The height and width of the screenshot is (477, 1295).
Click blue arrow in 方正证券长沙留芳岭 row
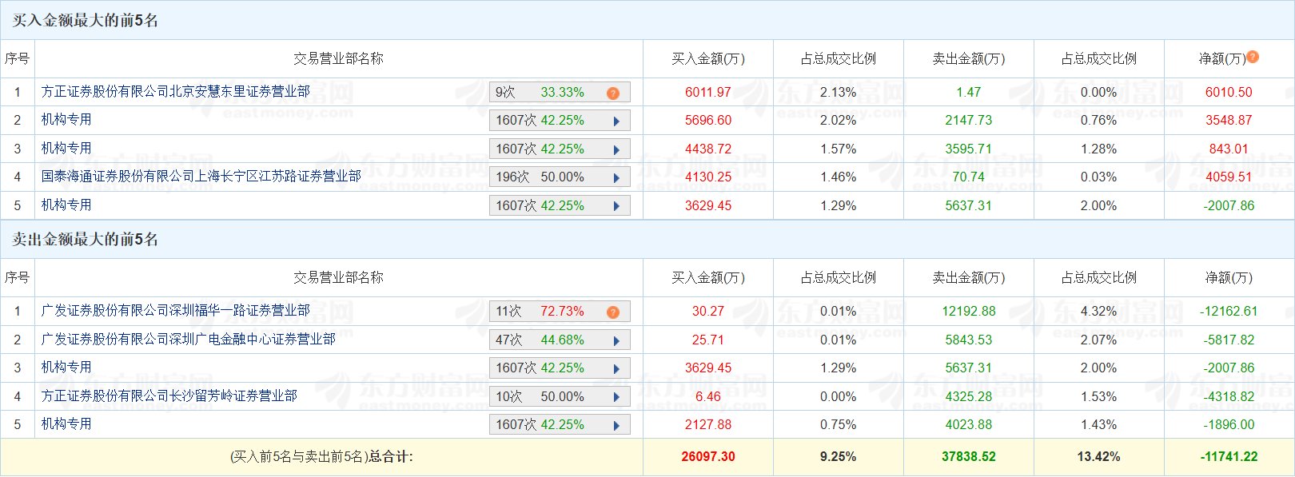[616, 398]
